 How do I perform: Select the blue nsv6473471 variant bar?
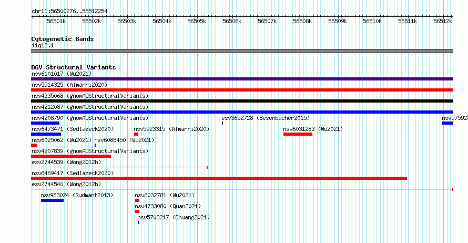coord(46,134)
